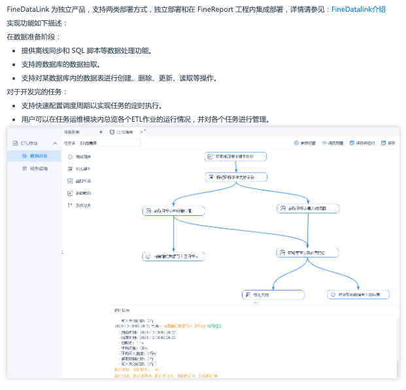Open 调度配置 scheduling settings in toolbar
The image size is (406, 390).
(x=333, y=143)
